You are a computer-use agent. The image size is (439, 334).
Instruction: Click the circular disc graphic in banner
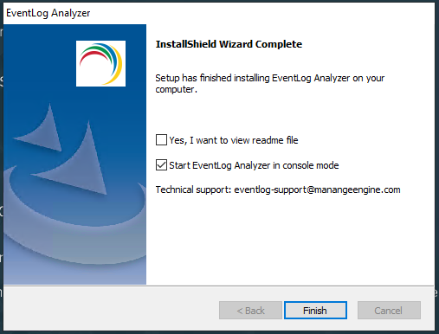pyautogui.click(x=75, y=219)
